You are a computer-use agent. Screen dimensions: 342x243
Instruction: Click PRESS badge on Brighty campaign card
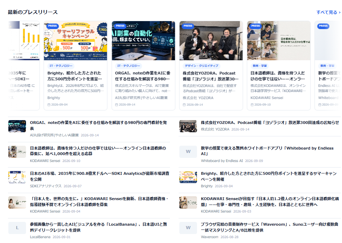click(x=52, y=26)
